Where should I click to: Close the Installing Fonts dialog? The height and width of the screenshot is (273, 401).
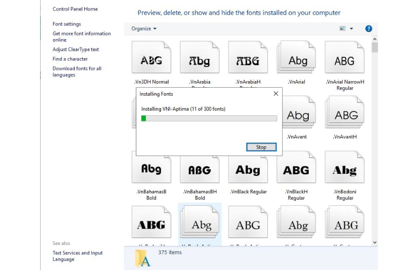tap(276, 94)
